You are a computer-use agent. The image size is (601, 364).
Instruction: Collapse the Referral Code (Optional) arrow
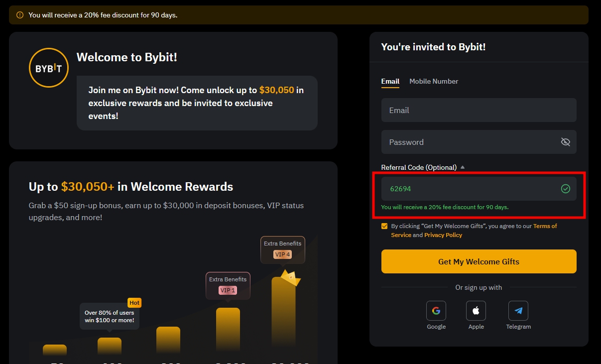[x=463, y=167]
